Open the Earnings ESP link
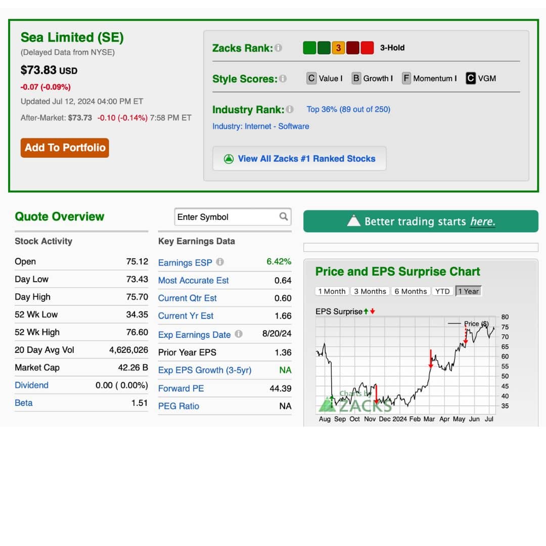 [x=185, y=262]
